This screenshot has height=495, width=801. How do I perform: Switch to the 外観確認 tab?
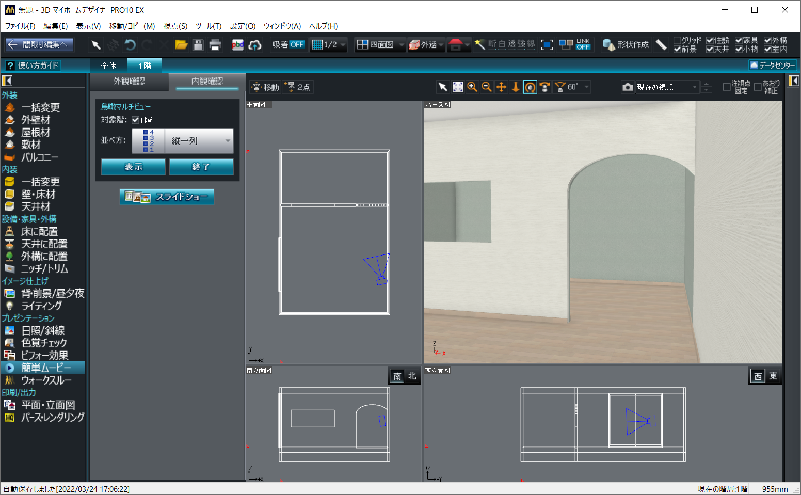[x=129, y=81]
